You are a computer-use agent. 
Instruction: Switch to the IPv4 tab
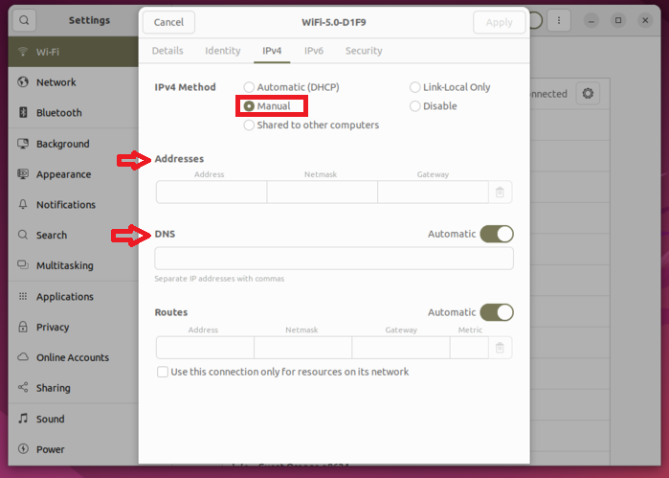272,51
